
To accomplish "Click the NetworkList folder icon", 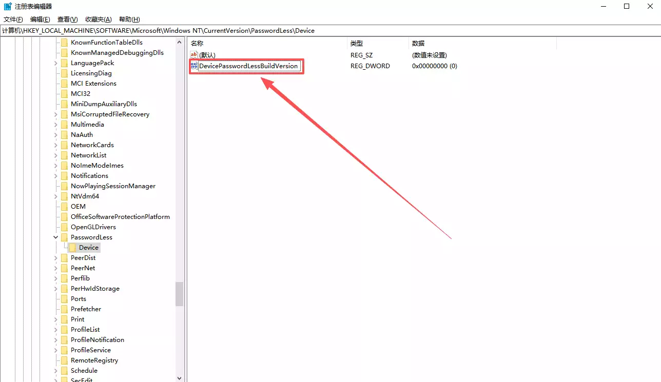I will click(64, 155).
